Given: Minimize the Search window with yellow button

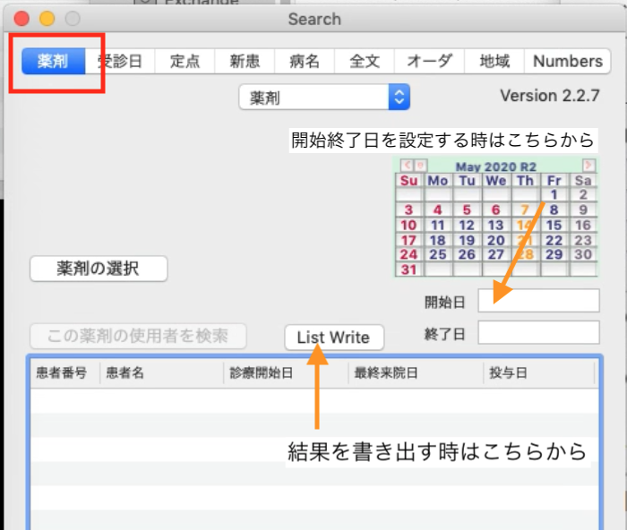Looking at the screenshot, I should 47,19.
